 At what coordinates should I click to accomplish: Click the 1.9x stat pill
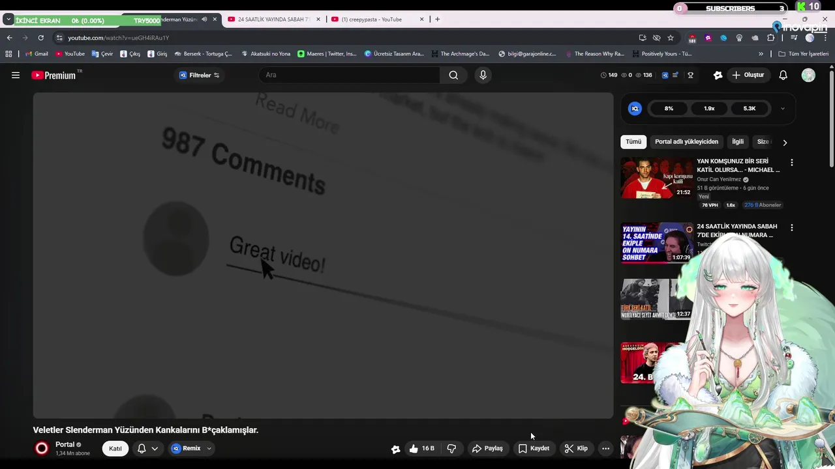tap(709, 108)
